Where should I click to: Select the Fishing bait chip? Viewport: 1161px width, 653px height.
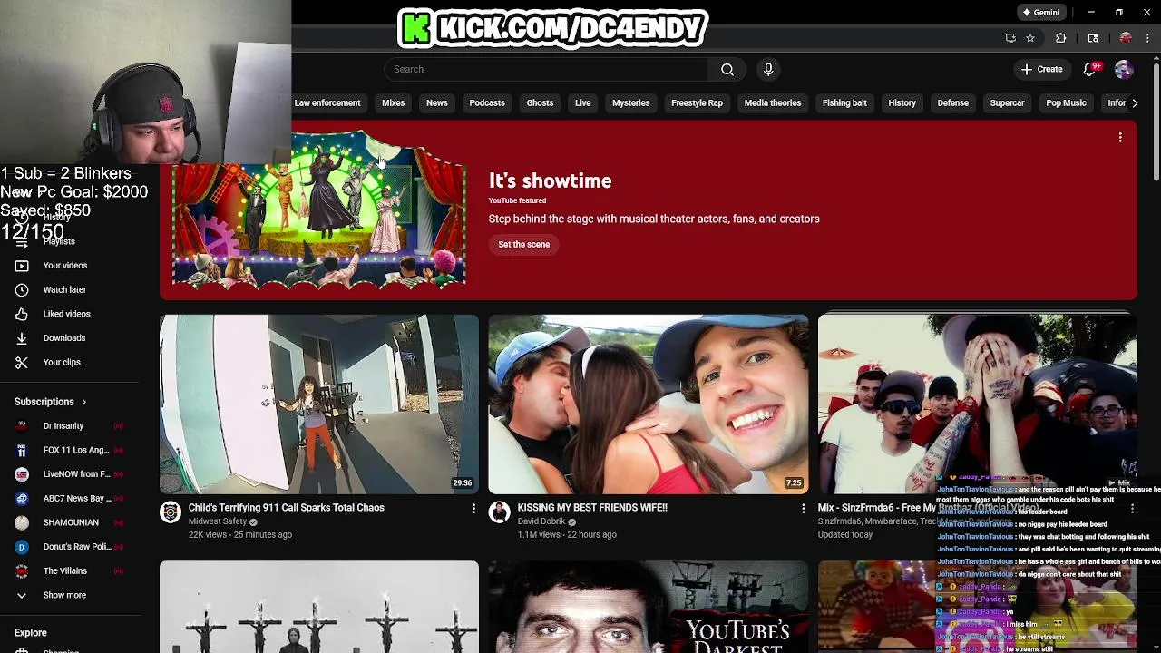[x=844, y=102]
